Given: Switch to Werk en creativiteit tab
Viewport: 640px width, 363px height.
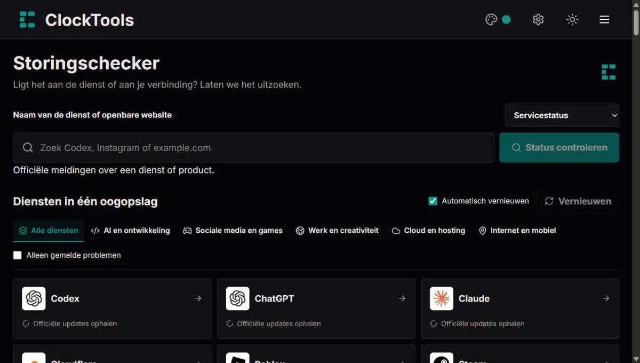Looking at the screenshot, I should tap(337, 231).
